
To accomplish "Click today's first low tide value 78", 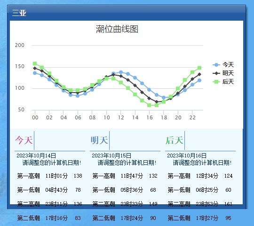I will pos(78,190).
